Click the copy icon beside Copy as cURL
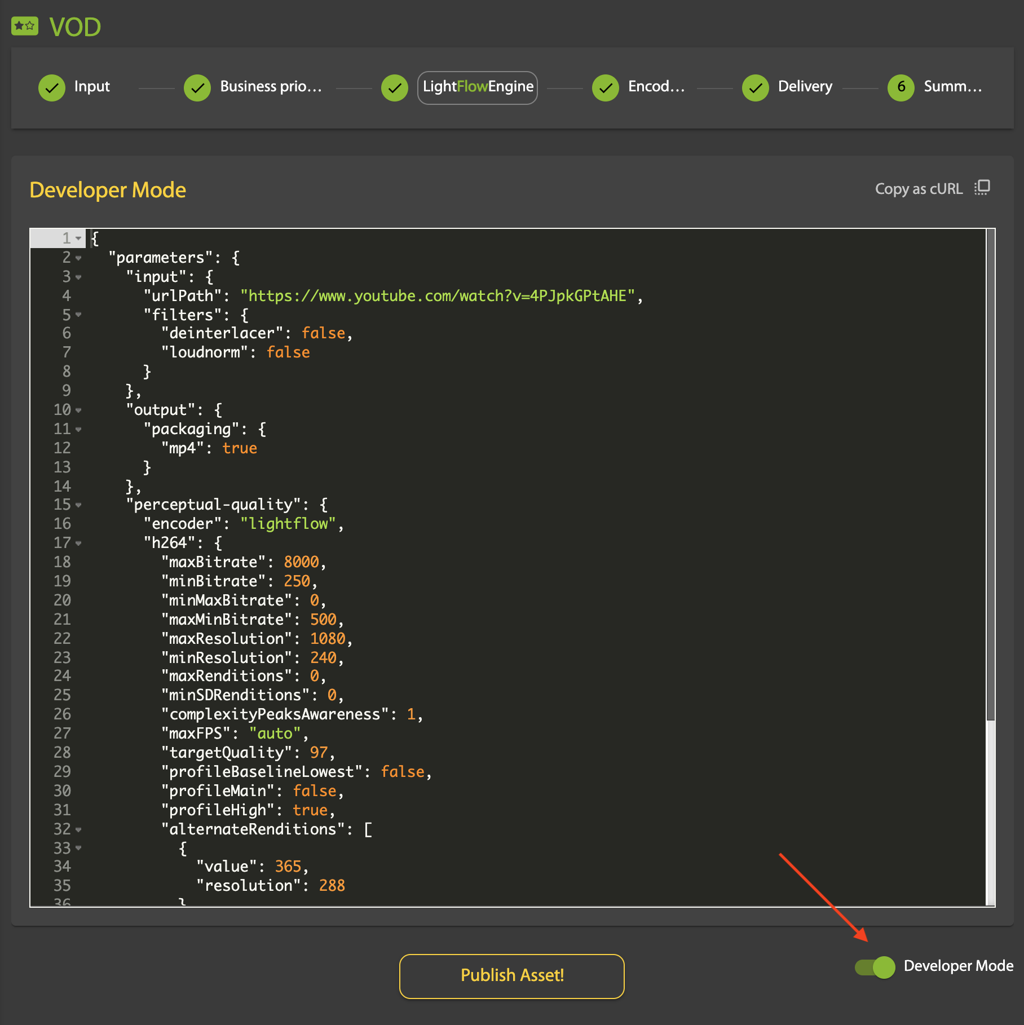Image resolution: width=1024 pixels, height=1025 pixels. 982,188
